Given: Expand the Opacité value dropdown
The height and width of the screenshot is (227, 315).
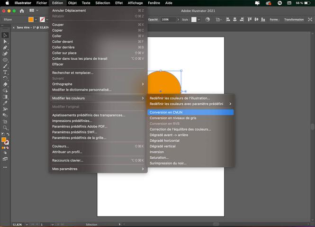Looking at the screenshot, I should coord(178,19).
